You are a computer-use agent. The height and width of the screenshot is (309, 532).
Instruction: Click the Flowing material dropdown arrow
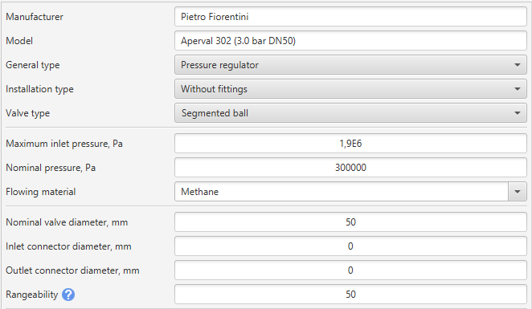click(517, 192)
